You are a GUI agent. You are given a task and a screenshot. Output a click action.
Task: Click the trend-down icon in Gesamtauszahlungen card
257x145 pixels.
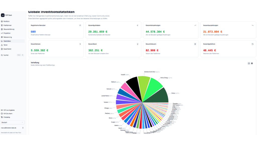tap(252, 25)
